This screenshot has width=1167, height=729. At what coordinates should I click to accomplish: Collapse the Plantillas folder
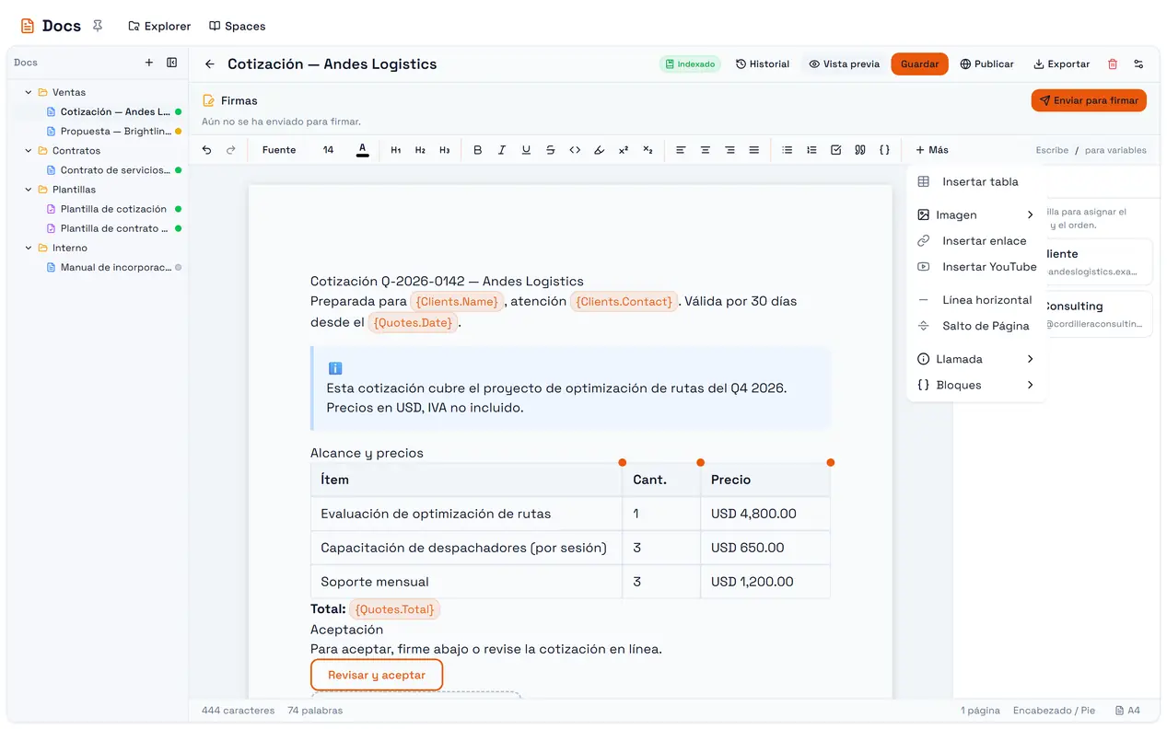point(29,190)
